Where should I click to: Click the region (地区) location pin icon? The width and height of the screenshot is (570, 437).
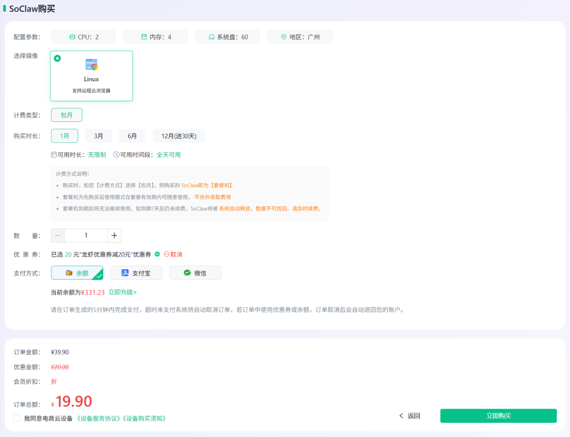283,37
